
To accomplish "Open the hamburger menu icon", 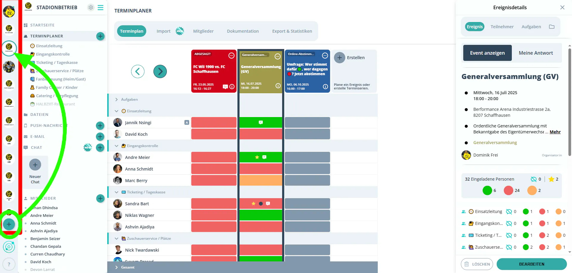I will click(x=101, y=7).
